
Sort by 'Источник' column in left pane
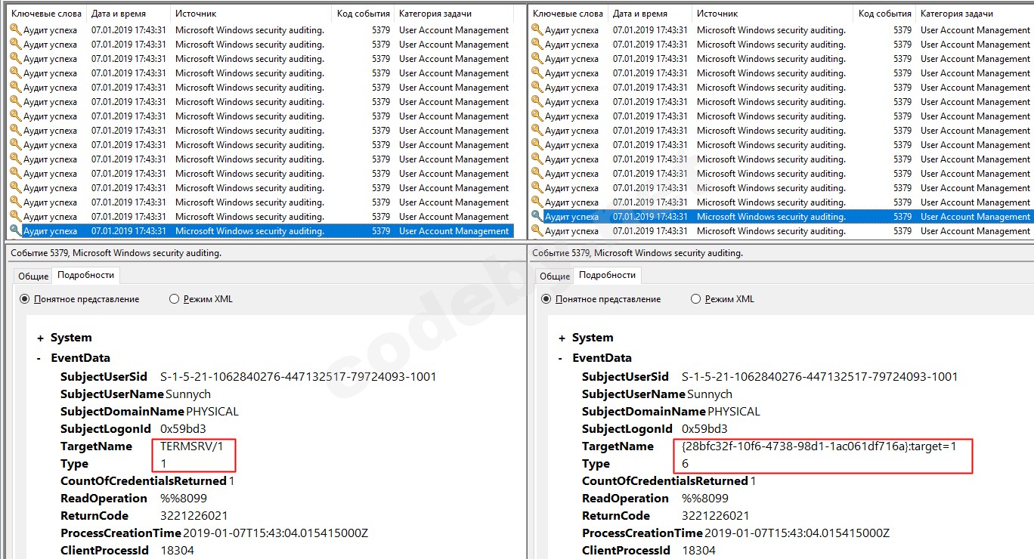click(x=250, y=14)
